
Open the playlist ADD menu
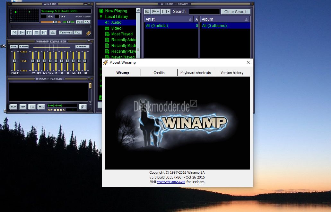coord(13,106)
